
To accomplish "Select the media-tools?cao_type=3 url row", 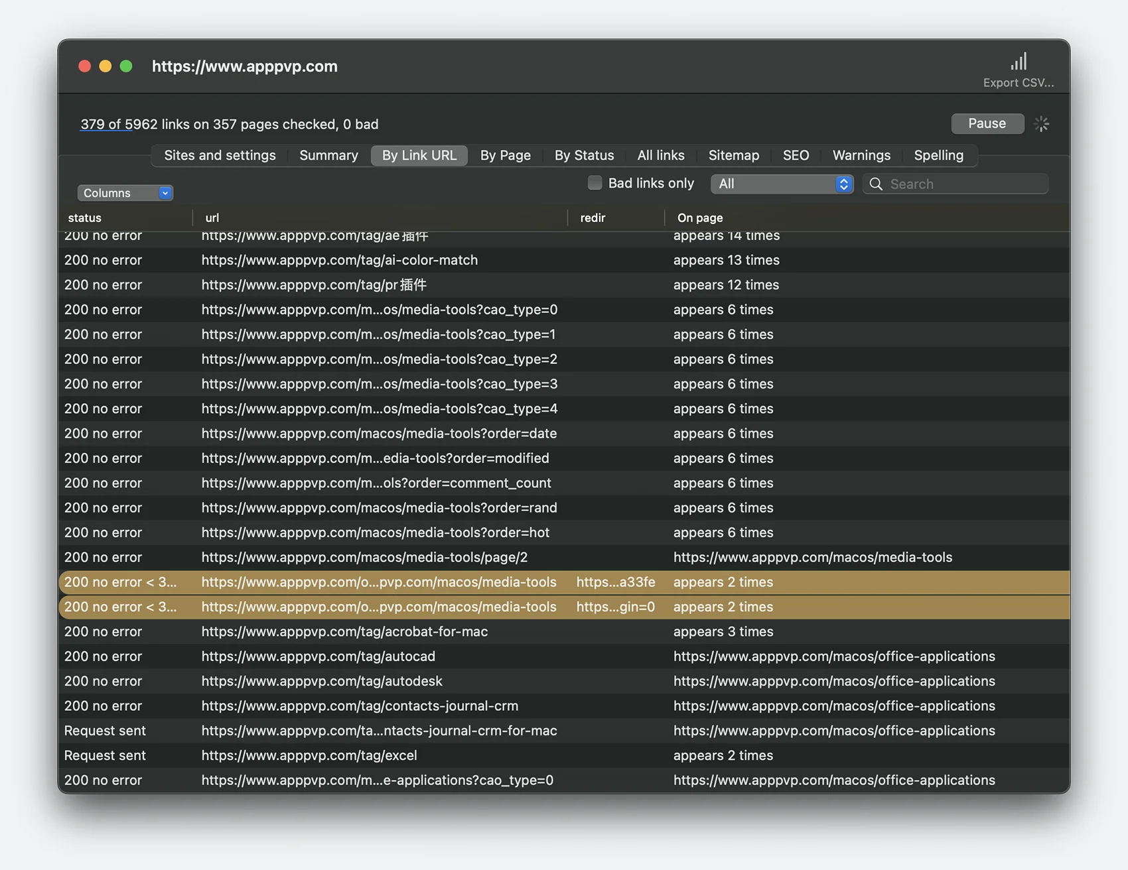I will click(x=380, y=384).
